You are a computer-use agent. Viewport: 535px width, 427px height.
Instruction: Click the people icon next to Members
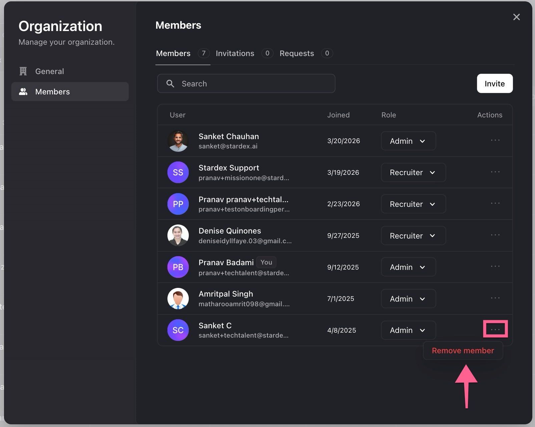(x=23, y=92)
